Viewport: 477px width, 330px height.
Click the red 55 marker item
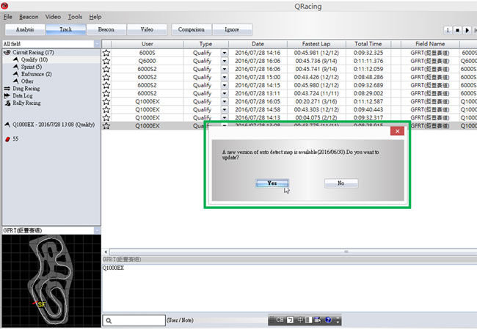pyautogui.click(x=12, y=139)
